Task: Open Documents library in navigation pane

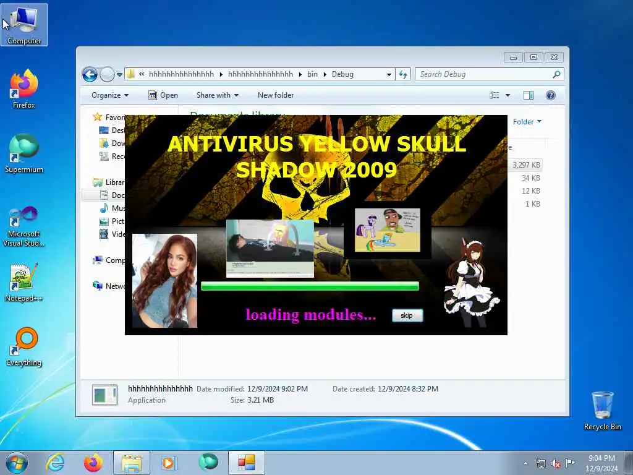Action: click(113, 195)
